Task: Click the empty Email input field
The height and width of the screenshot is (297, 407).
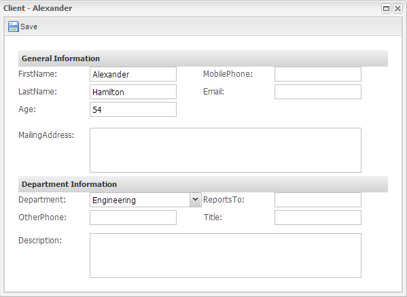Action: [x=318, y=92]
